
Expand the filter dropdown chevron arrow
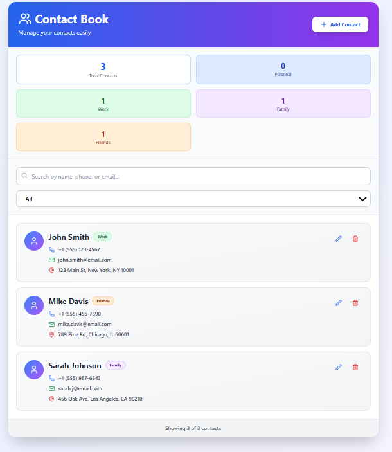point(362,199)
